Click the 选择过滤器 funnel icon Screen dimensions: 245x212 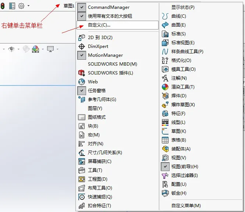(165, 175)
